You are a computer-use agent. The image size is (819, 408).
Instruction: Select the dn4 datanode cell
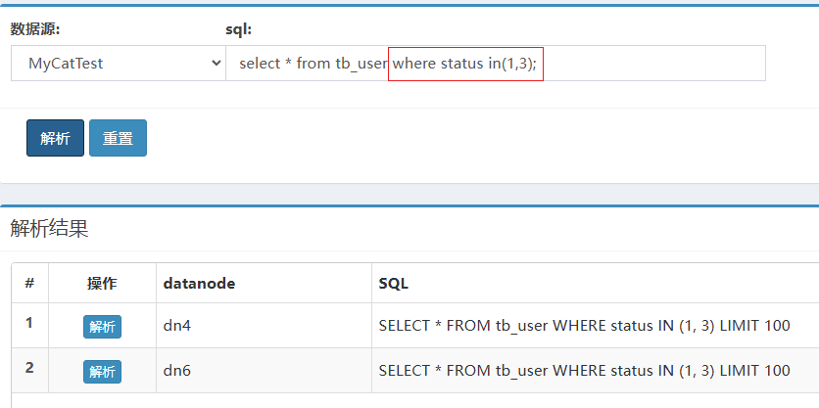click(177, 326)
